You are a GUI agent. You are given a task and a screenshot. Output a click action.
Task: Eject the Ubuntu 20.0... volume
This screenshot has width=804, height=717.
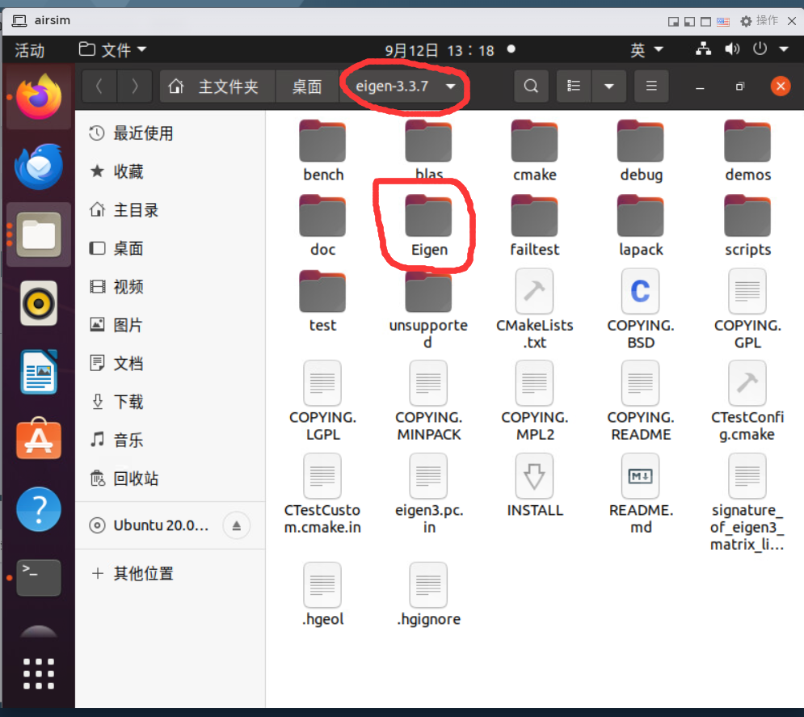click(x=237, y=525)
